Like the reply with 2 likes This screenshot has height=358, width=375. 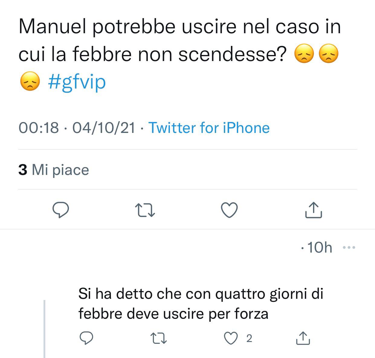coord(231,338)
